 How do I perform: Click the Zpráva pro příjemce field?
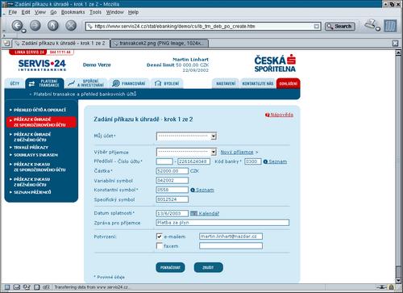(222, 223)
